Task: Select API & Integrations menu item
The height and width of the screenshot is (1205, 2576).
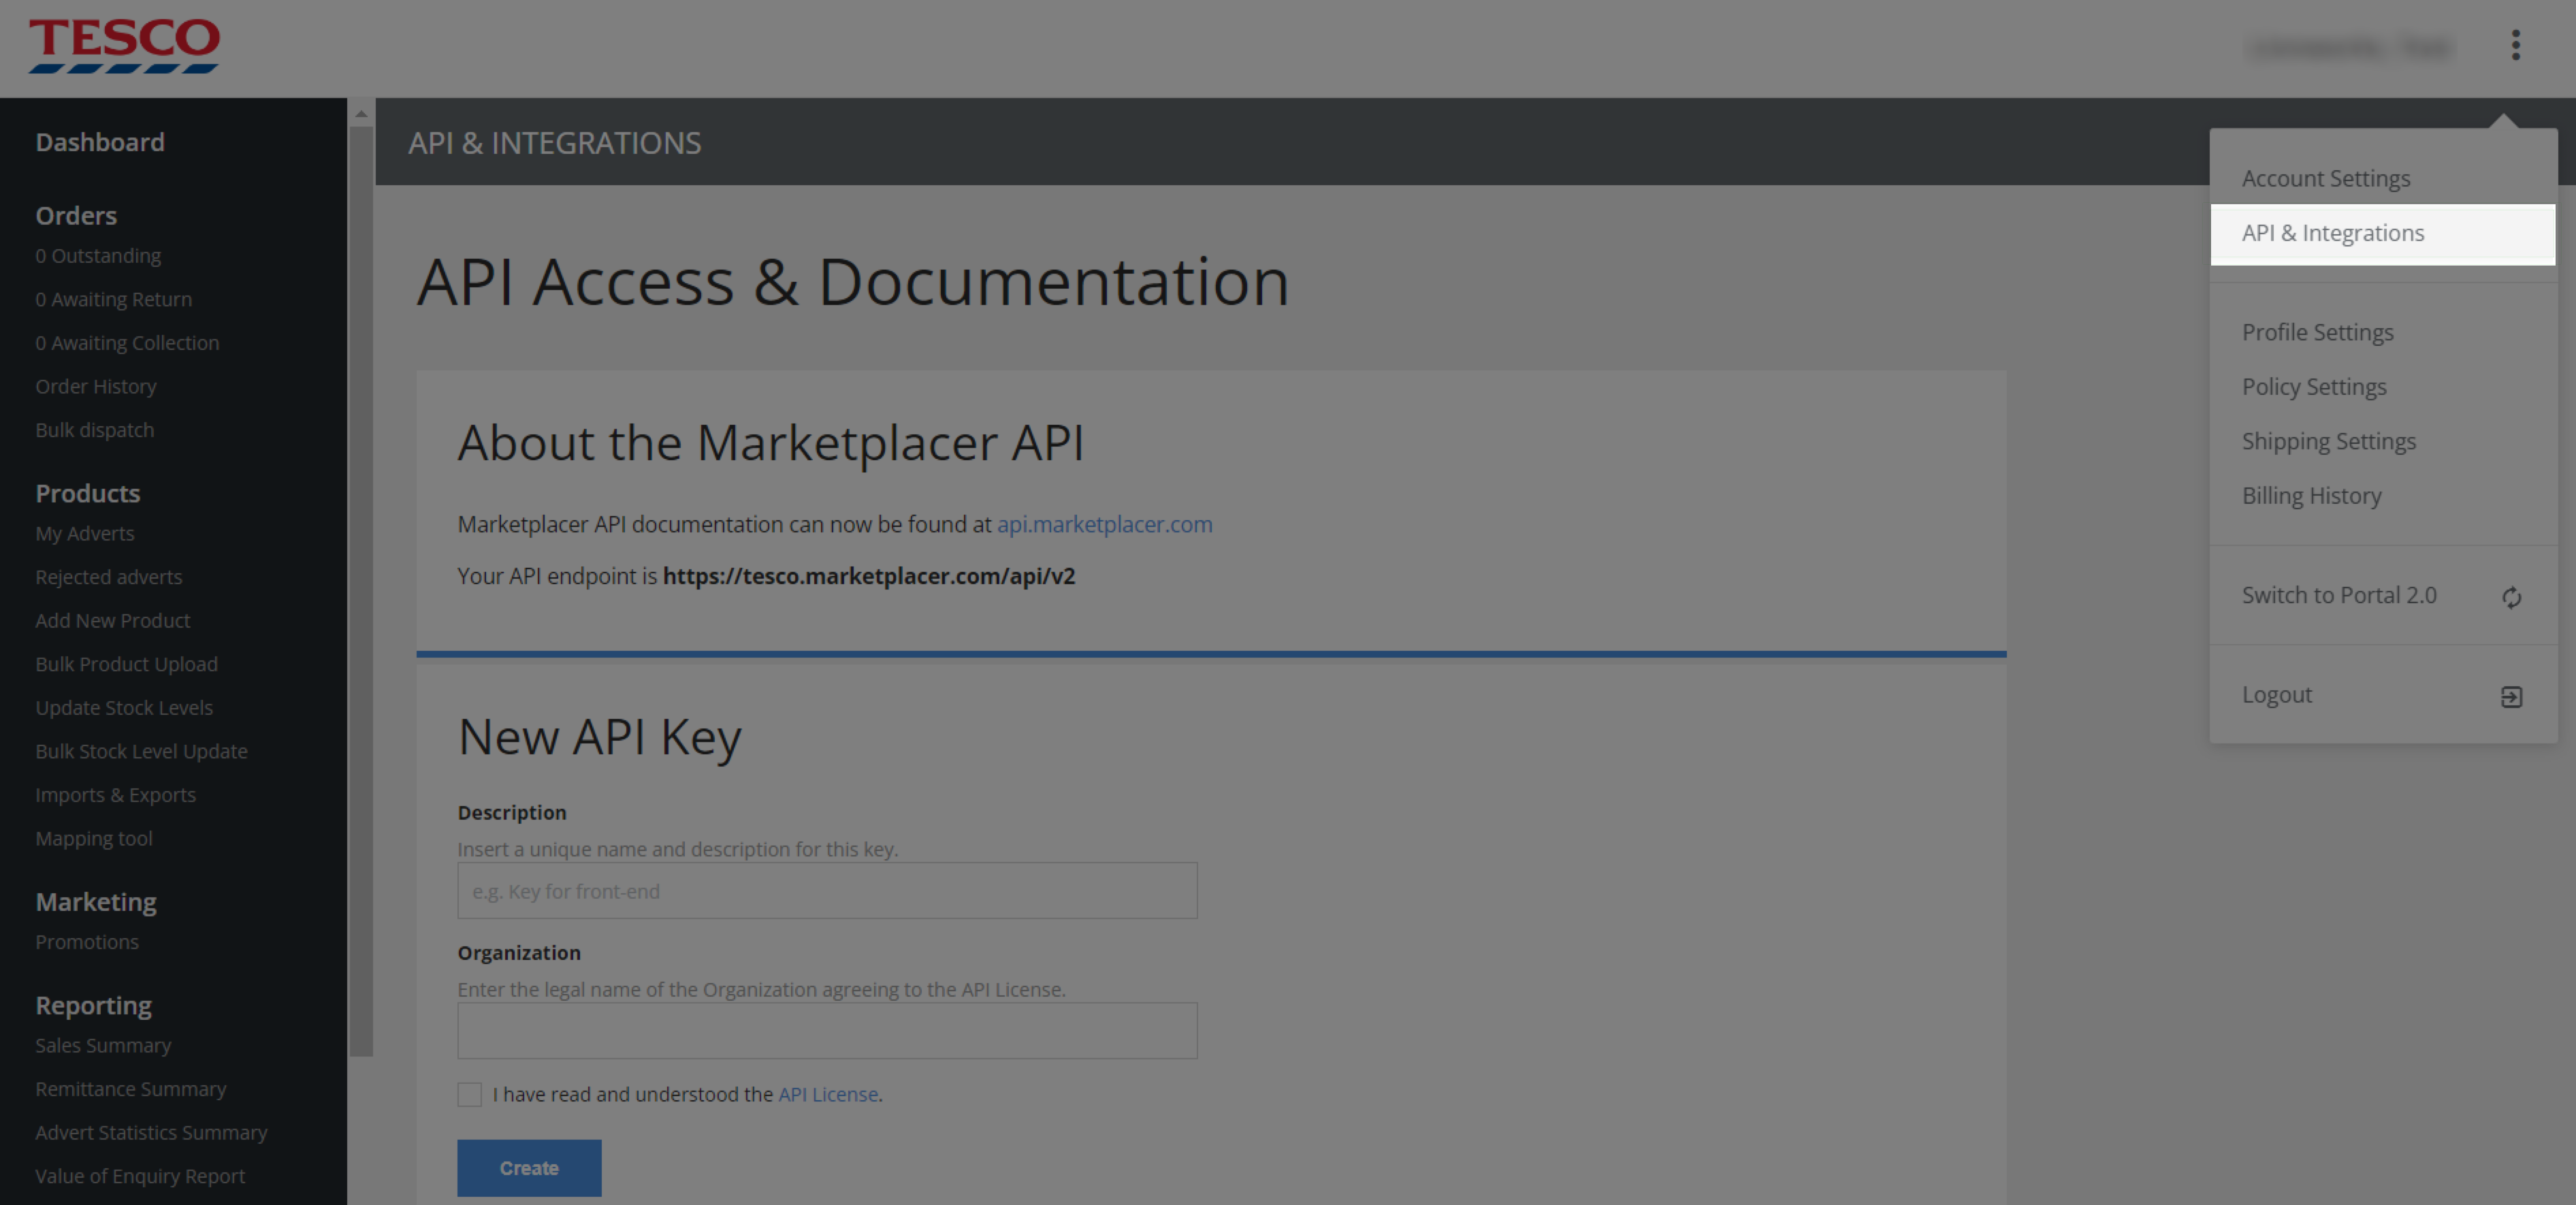Action: click(x=2382, y=234)
